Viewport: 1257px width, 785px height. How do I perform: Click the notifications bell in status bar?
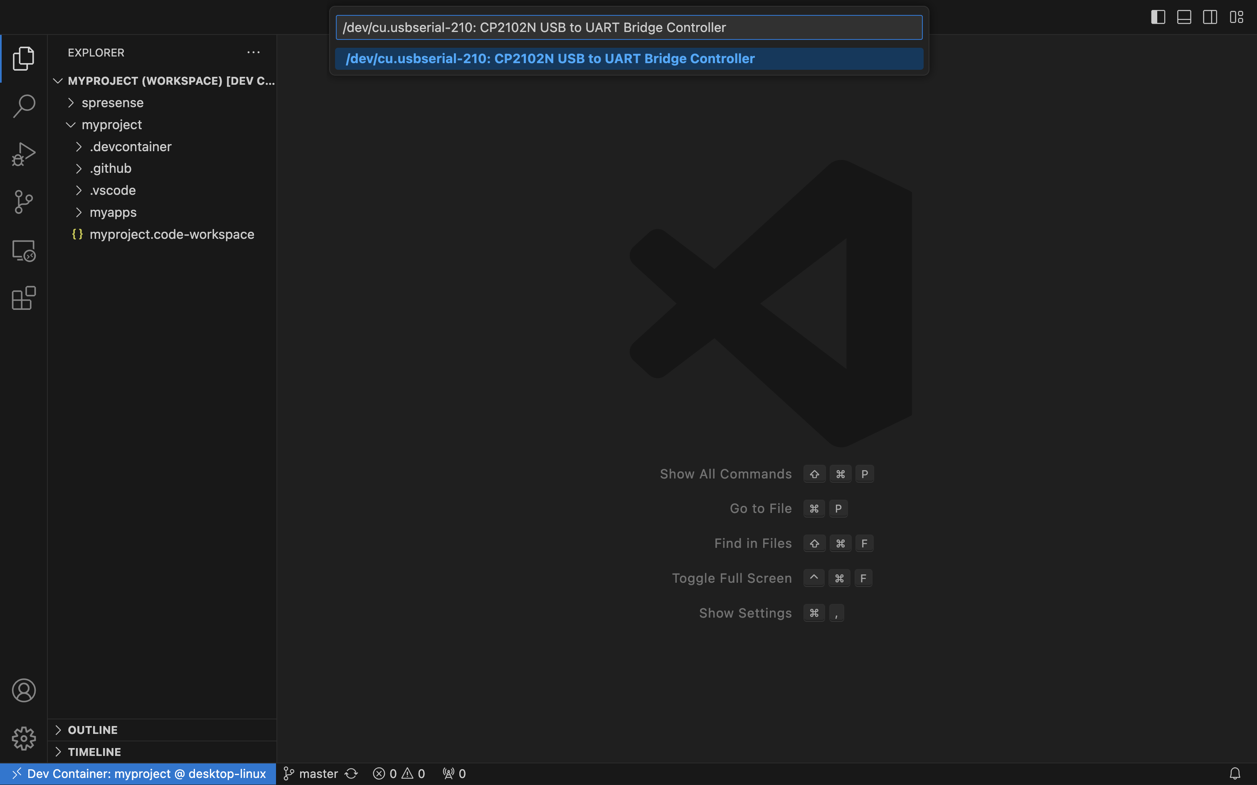click(1235, 773)
